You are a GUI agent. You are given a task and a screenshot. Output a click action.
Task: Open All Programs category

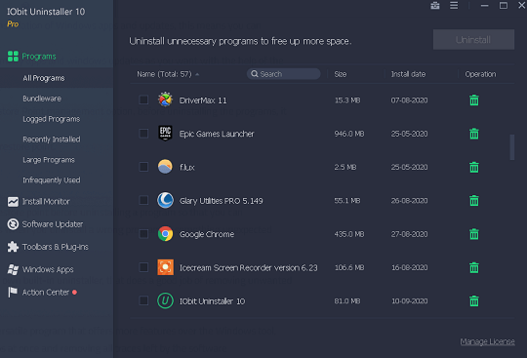pos(57,78)
